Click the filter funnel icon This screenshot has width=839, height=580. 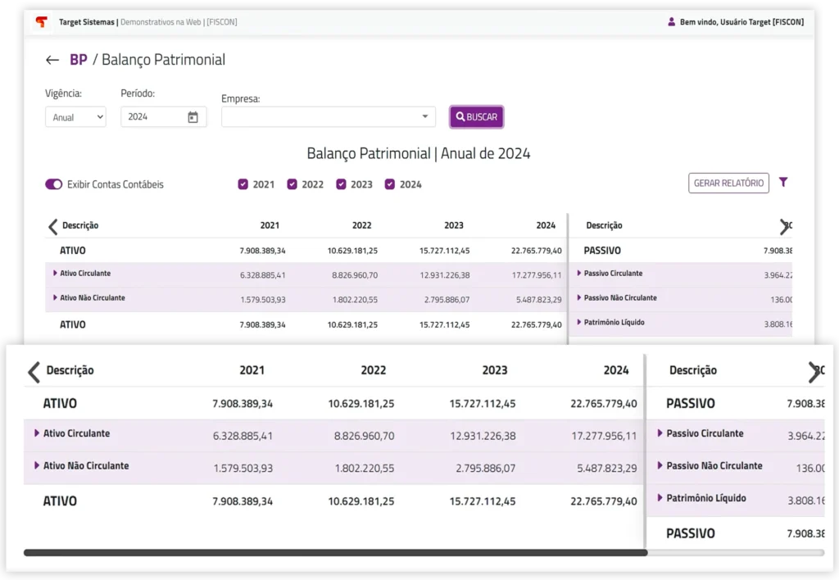783,183
